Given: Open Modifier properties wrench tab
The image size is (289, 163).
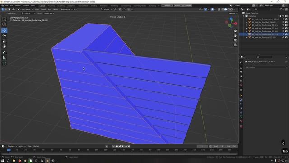Looking at the screenshot, I should click(x=241, y=100).
